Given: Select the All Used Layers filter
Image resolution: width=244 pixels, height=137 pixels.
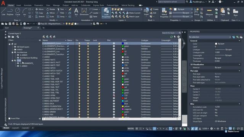Looking at the screenshot, I should 23,47.
